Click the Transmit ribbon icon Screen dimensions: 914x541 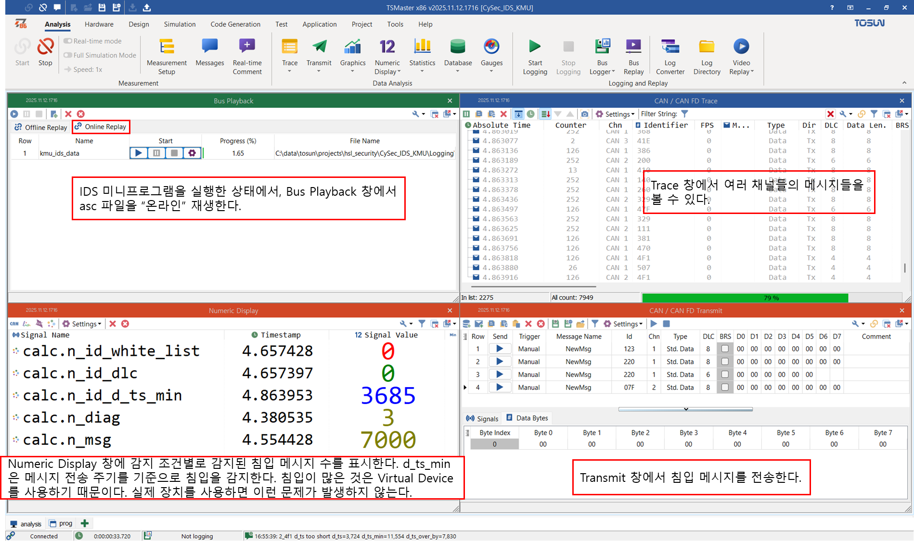pos(319,47)
